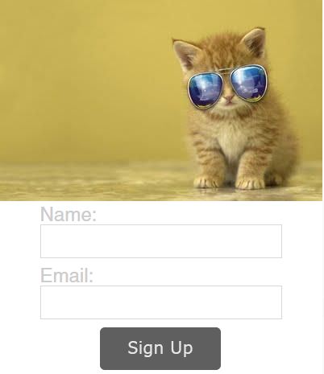
Task: Click the Email: label text
Action: click(x=67, y=275)
